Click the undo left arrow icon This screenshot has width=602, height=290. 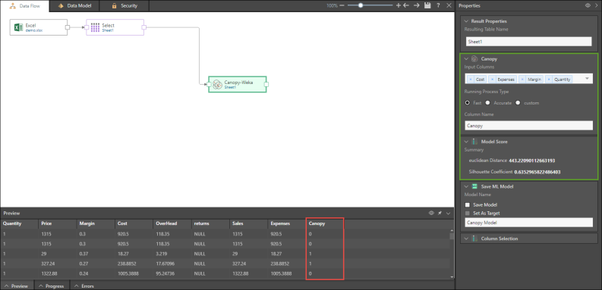[406, 6]
